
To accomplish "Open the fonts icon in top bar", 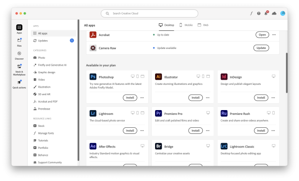I will point(251,14).
